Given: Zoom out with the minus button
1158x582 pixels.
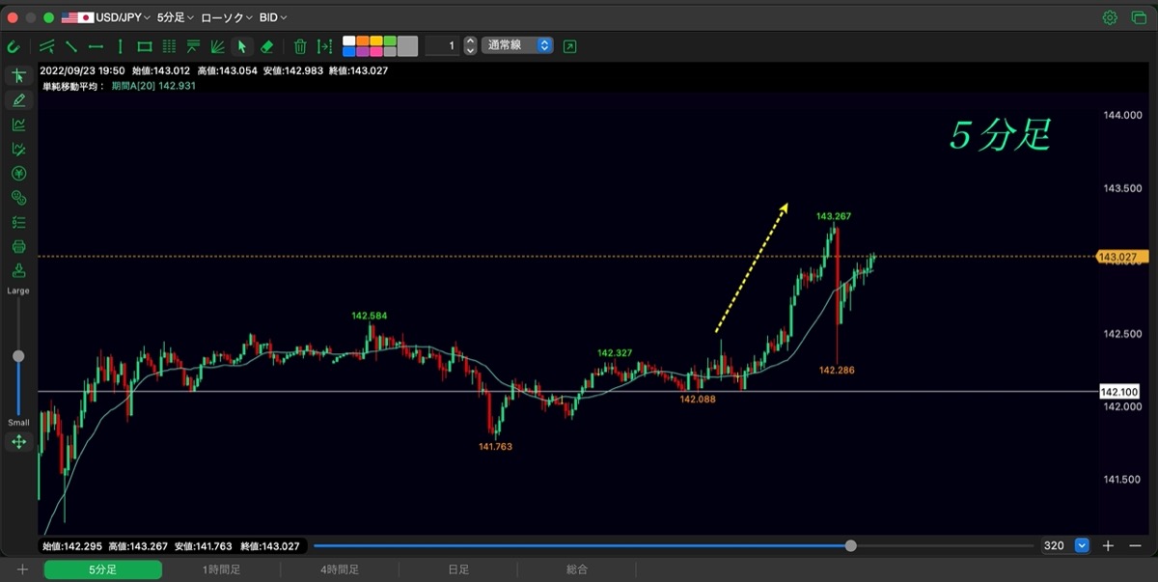Looking at the screenshot, I should click(x=1135, y=545).
